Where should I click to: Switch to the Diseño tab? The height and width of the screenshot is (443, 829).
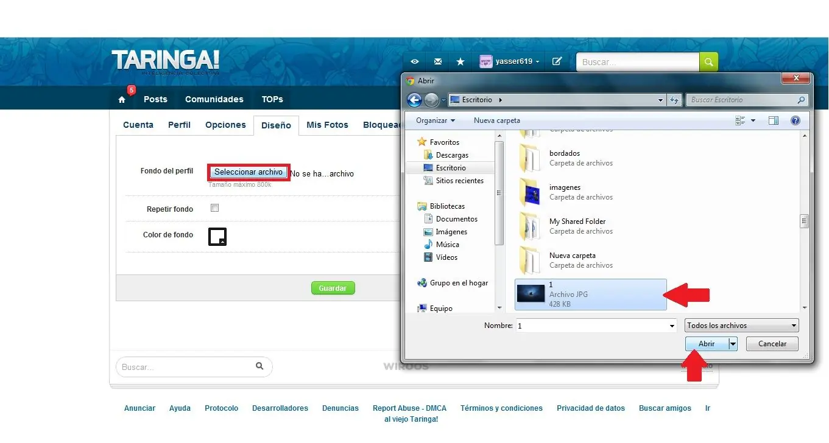pos(276,125)
